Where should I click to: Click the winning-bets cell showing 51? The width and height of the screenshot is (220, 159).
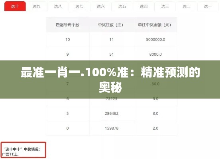[x=112, y=54]
